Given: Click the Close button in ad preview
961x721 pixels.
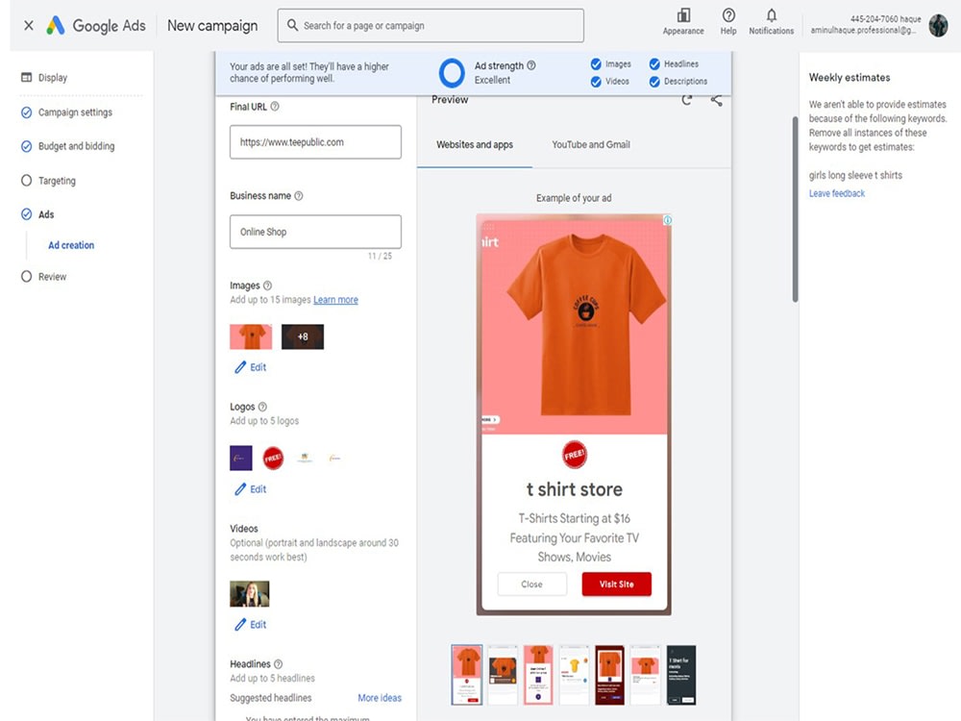Looking at the screenshot, I should 532,584.
